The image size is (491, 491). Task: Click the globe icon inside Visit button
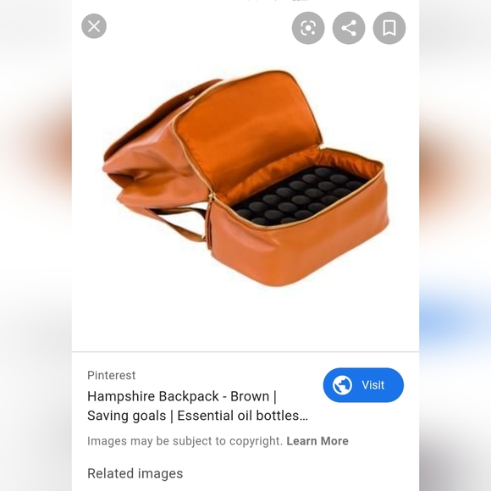click(342, 385)
